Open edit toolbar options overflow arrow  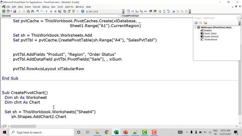point(190,11)
